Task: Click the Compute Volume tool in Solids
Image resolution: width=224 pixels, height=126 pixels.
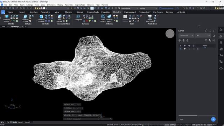Action: (125, 19)
